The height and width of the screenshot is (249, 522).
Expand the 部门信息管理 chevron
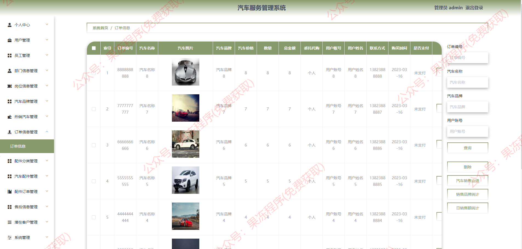47,71
